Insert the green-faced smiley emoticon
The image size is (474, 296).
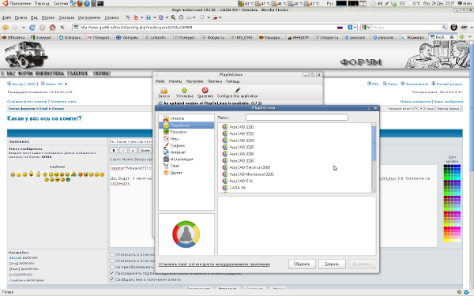point(68,180)
